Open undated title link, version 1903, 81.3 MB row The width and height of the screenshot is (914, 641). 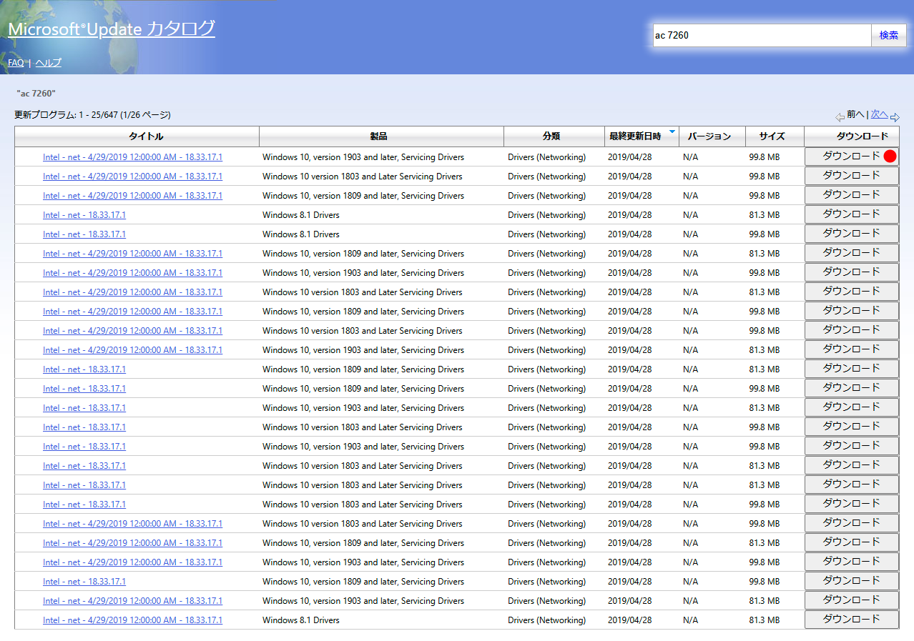click(x=84, y=408)
